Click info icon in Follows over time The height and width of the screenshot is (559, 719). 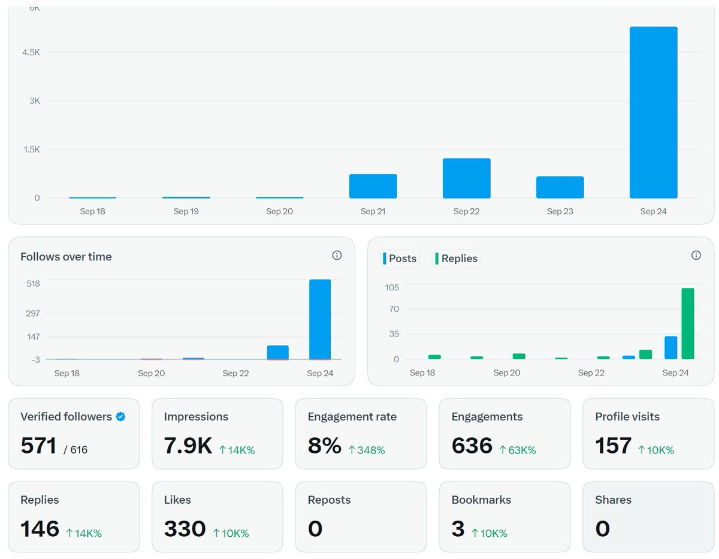pos(337,256)
